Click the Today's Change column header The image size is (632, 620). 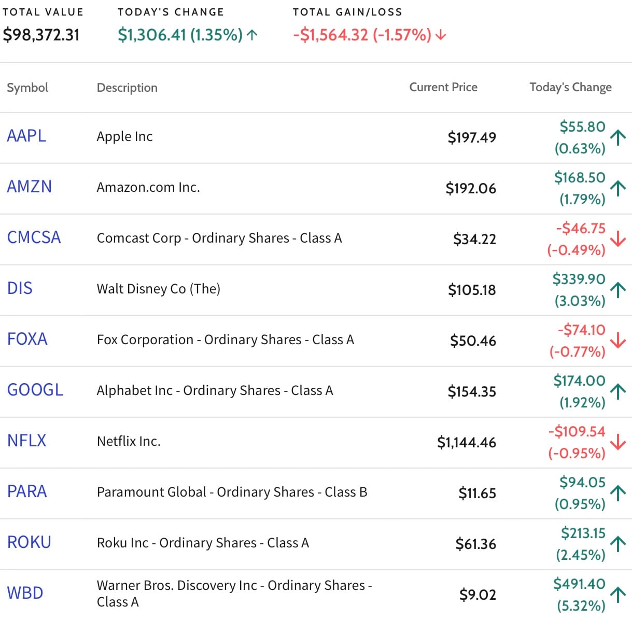pyautogui.click(x=570, y=87)
